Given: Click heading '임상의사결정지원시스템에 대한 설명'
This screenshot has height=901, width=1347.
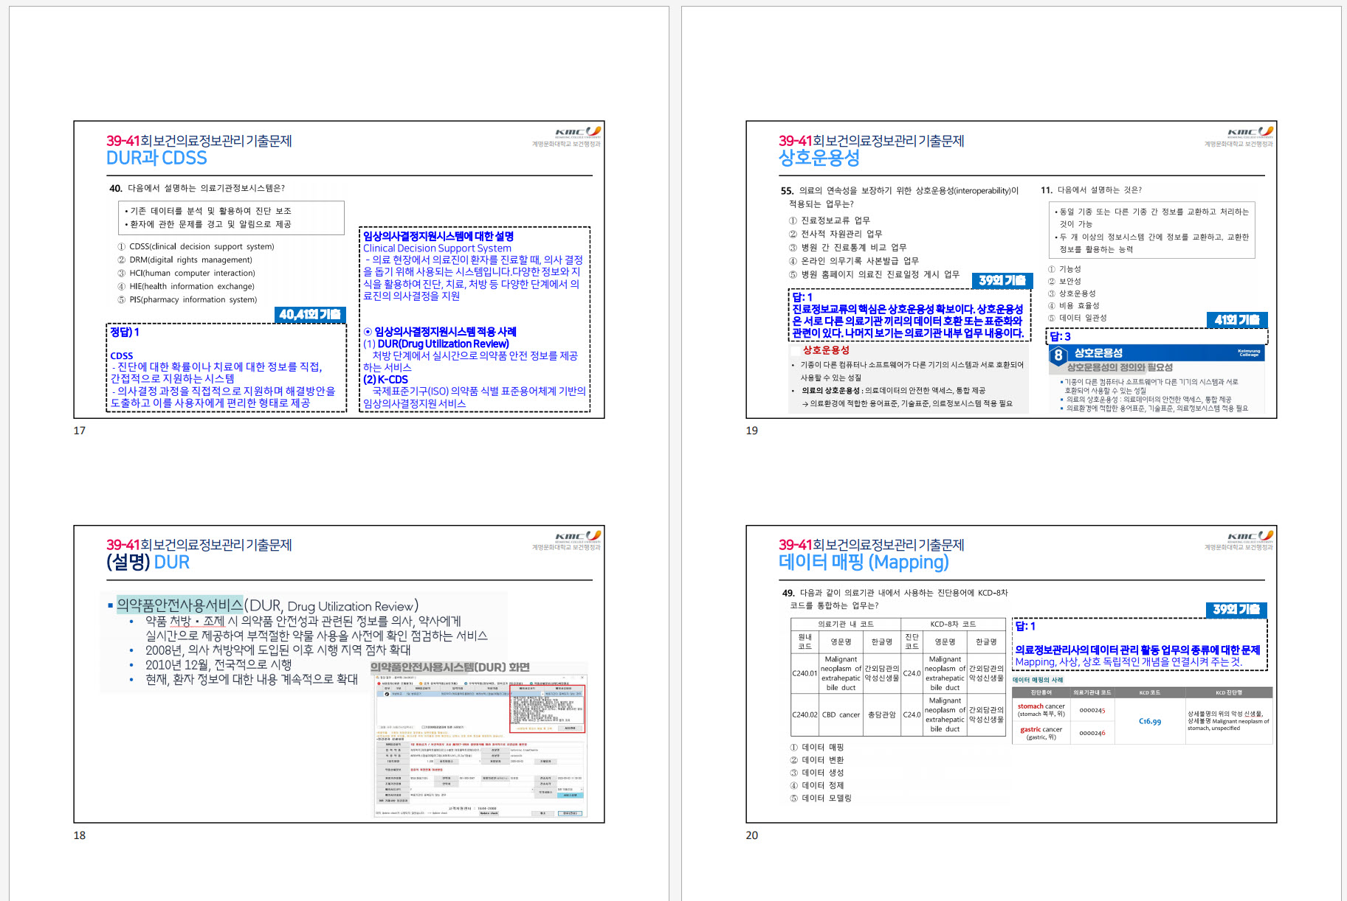Looking at the screenshot, I should pyautogui.click(x=438, y=236).
